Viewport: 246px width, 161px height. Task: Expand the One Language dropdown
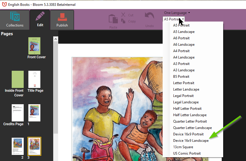177,13
